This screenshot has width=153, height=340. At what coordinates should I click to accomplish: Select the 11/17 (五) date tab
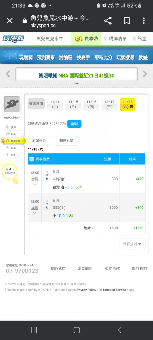(x=109, y=104)
